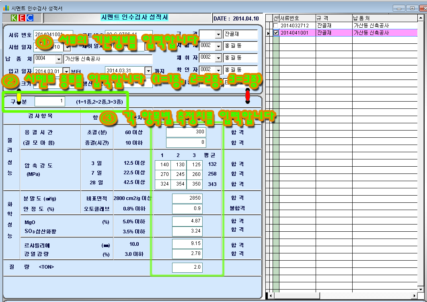Click the 분말도 value field showing 2850

click(x=187, y=198)
